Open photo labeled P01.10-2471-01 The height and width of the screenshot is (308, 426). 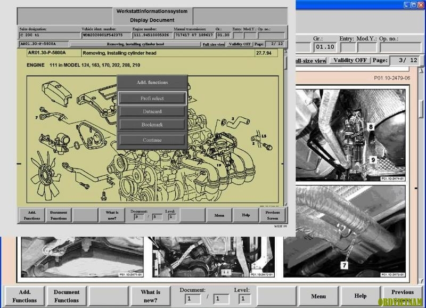click(x=82, y=257)
